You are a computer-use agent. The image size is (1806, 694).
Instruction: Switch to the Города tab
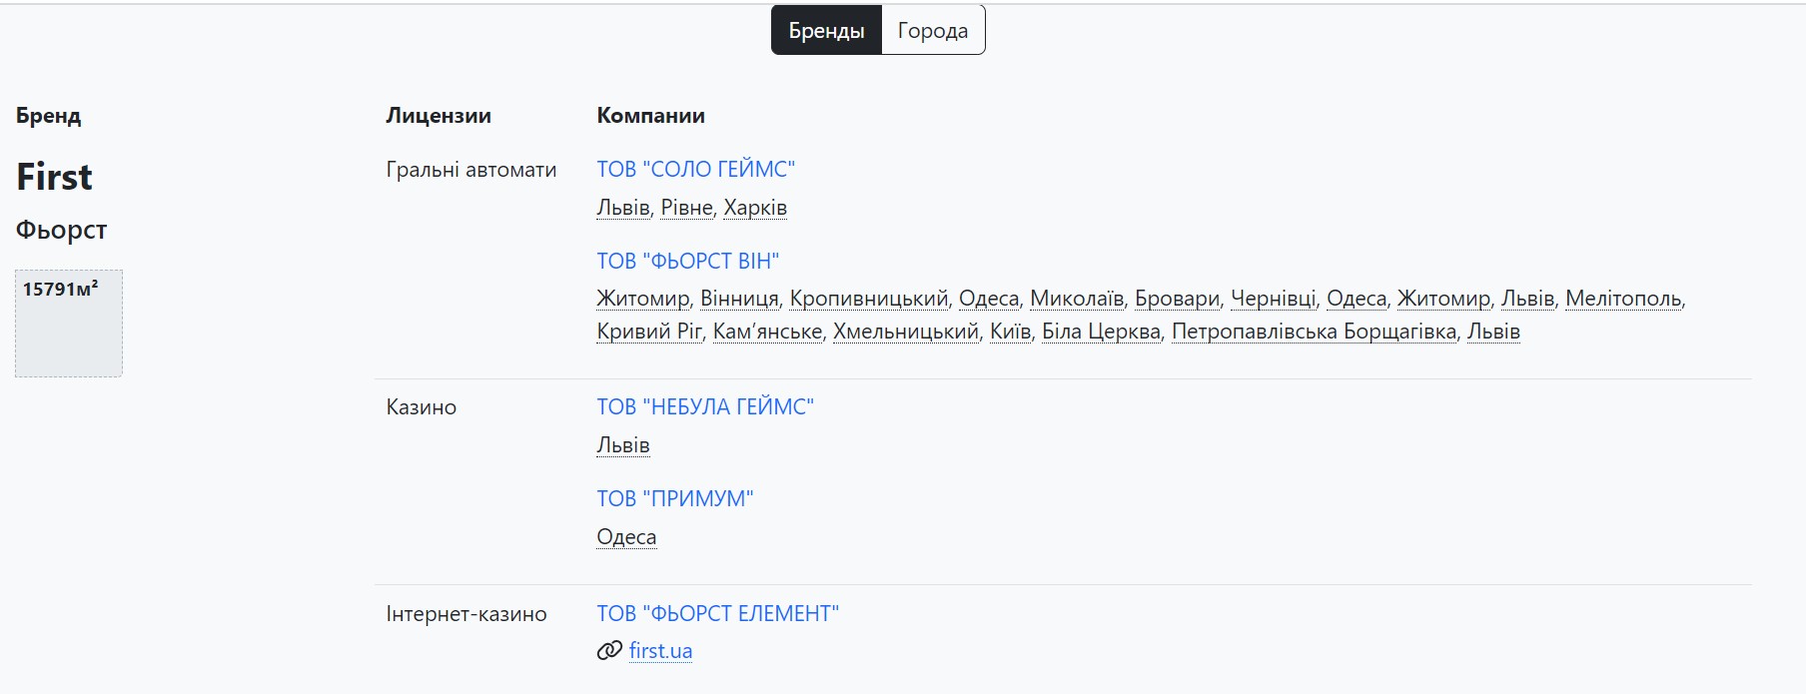(932, 31)
